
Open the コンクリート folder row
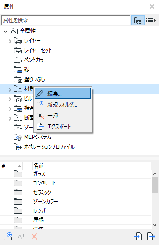(x=76, y=183)
